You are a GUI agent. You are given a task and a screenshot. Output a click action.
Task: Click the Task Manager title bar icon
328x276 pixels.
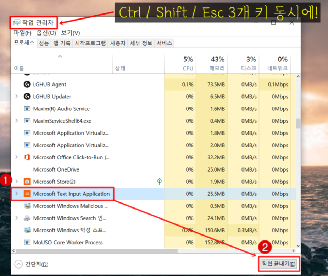coord(17,22)
